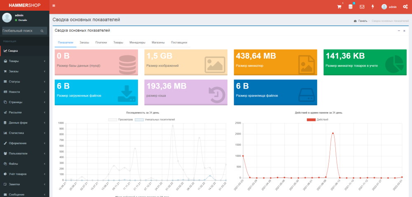Expand the Страницы submenu chevron
The height and width of the screenshot is (197, 412).
pyautogui.click(x=44, y=102)
